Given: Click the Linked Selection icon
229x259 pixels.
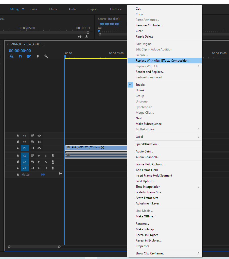Looking at the screenshot, I should 29,56.
